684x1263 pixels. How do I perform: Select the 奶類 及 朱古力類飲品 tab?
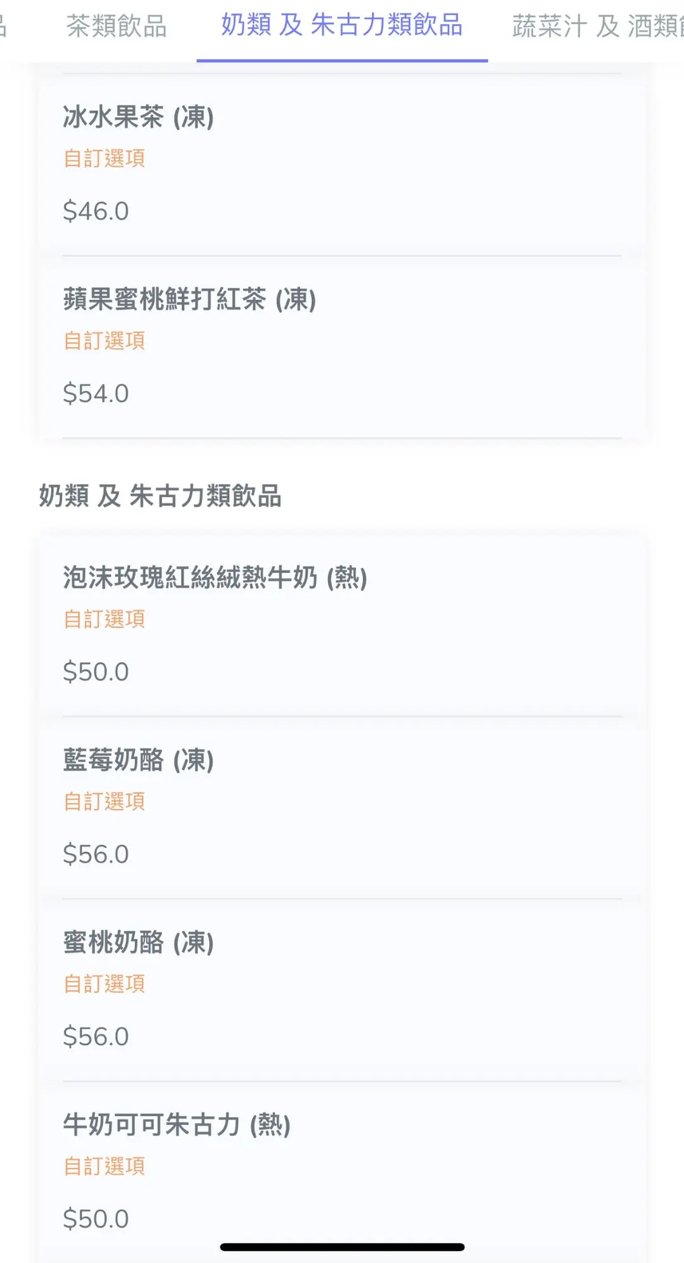(x=342, y=27)
